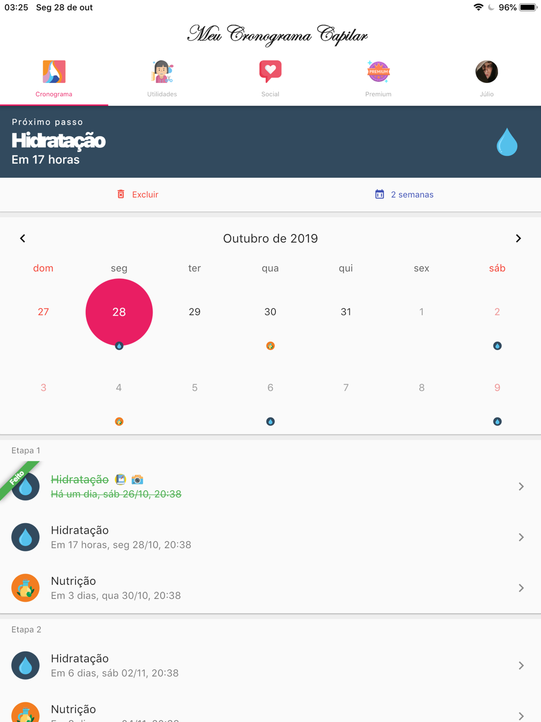Tap the Do Not Disturb moon icon
This screenshot has height=722, width=541.
click(491, 8)
